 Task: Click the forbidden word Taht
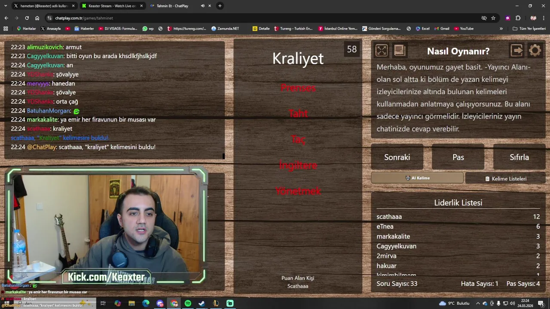(298, 113)
